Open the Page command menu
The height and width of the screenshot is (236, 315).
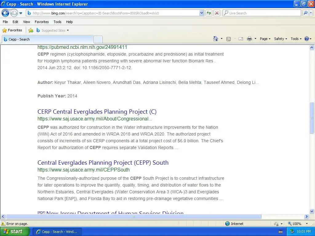pyautogui.click(x=265, y=39)
